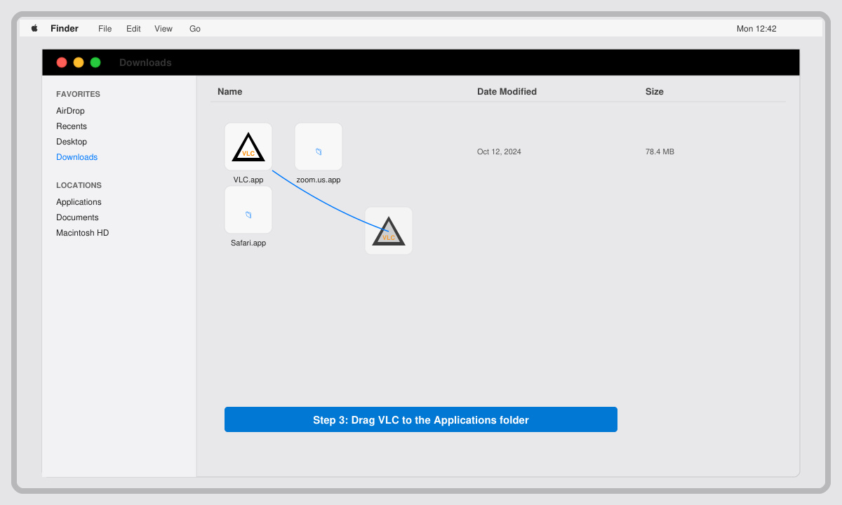This screenshot has width=842, height=505.
Task: Click the Step 3 instruction banner
Action: coord(421,419)
